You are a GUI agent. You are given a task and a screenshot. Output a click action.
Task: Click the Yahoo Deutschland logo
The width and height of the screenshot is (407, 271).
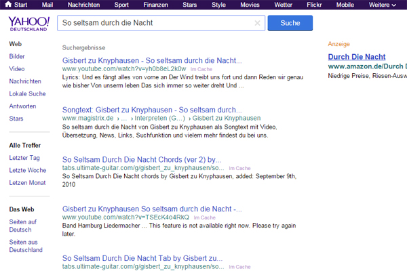pyautogui.click(x=27, y=25)
